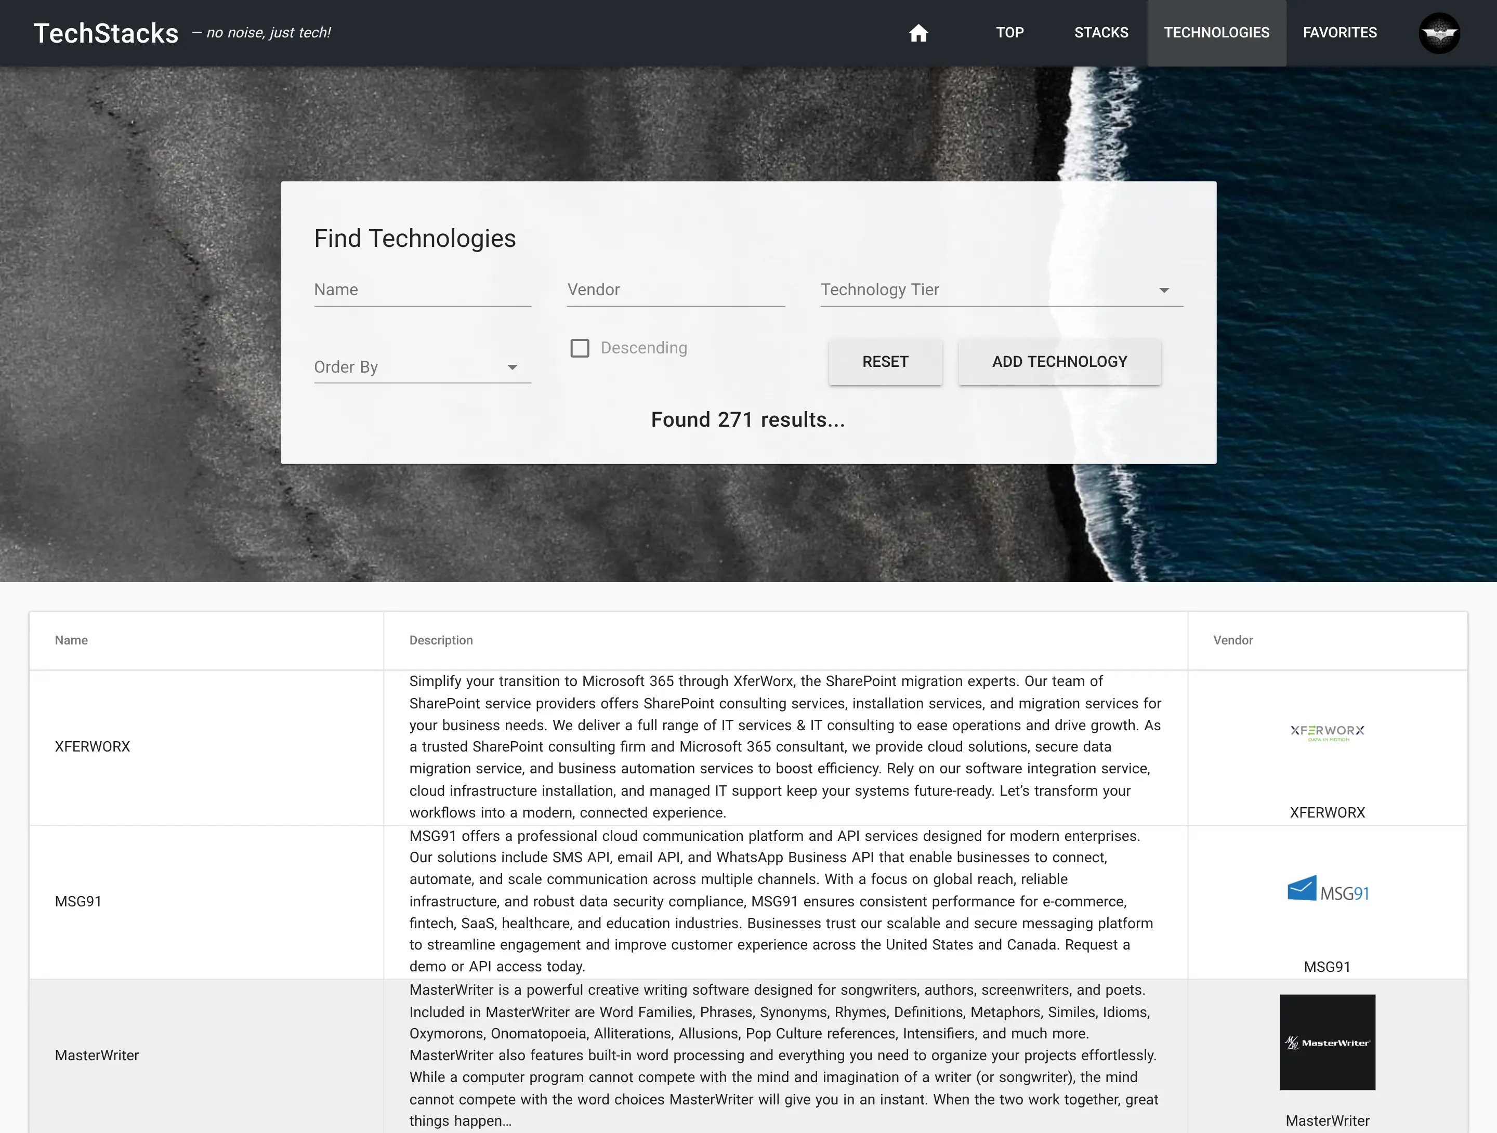The width and height of the screenshot is (1497, 1133).
Task: Click the home icon in navbar
Action: pyautogui.click(x=917, y=33)
